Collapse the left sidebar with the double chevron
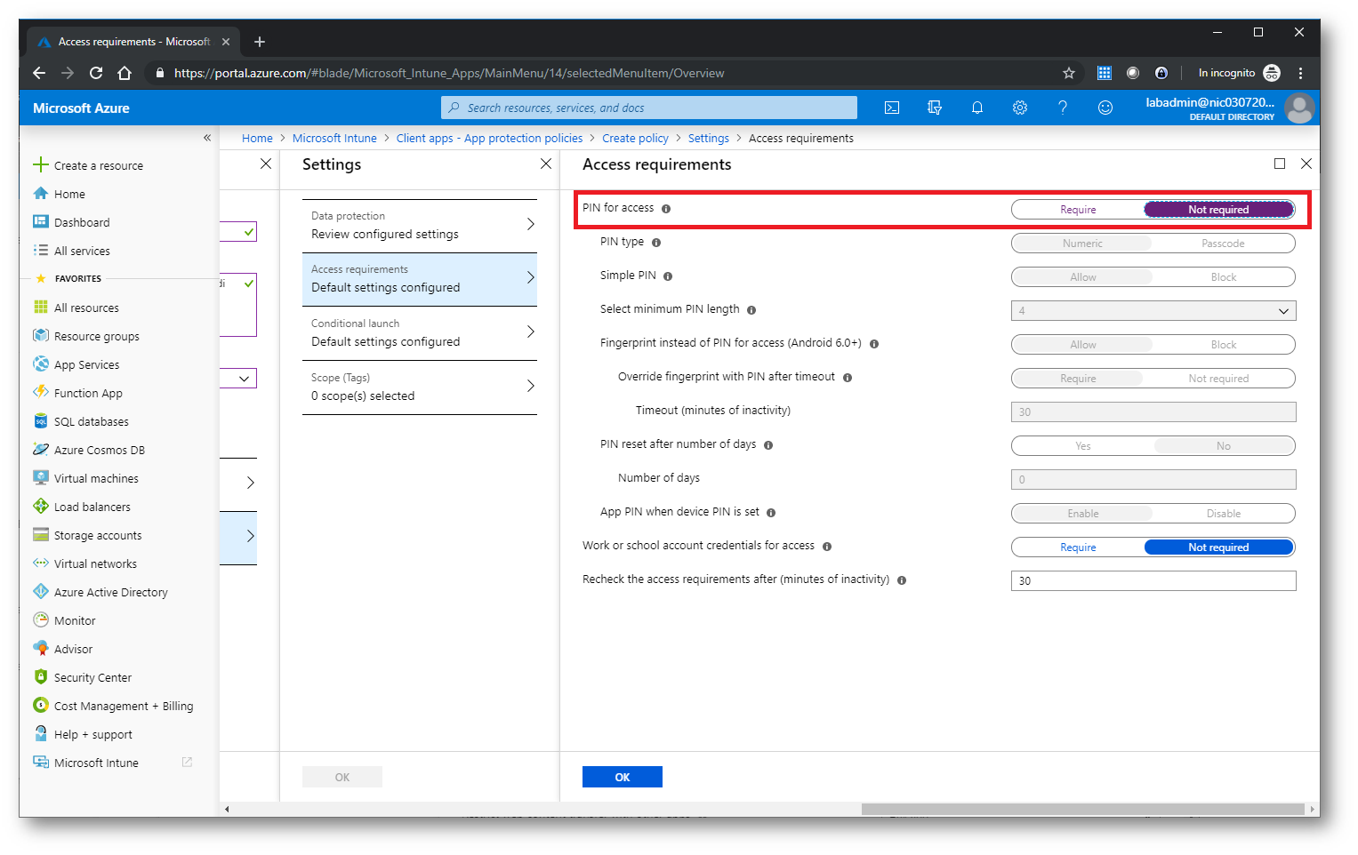Image resolution: width=1358 pixels, height=855 pixels. (207, 138)
